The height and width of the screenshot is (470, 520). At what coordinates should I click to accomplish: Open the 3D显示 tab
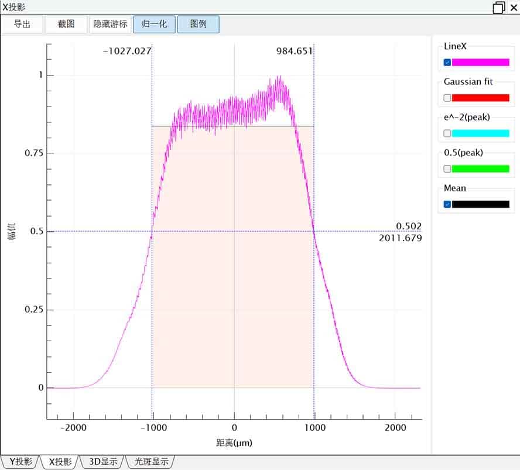click(x=103, y=462)
